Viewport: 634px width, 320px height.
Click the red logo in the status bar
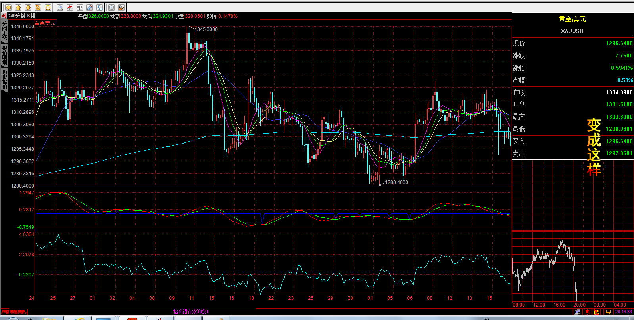click(14, 312)
